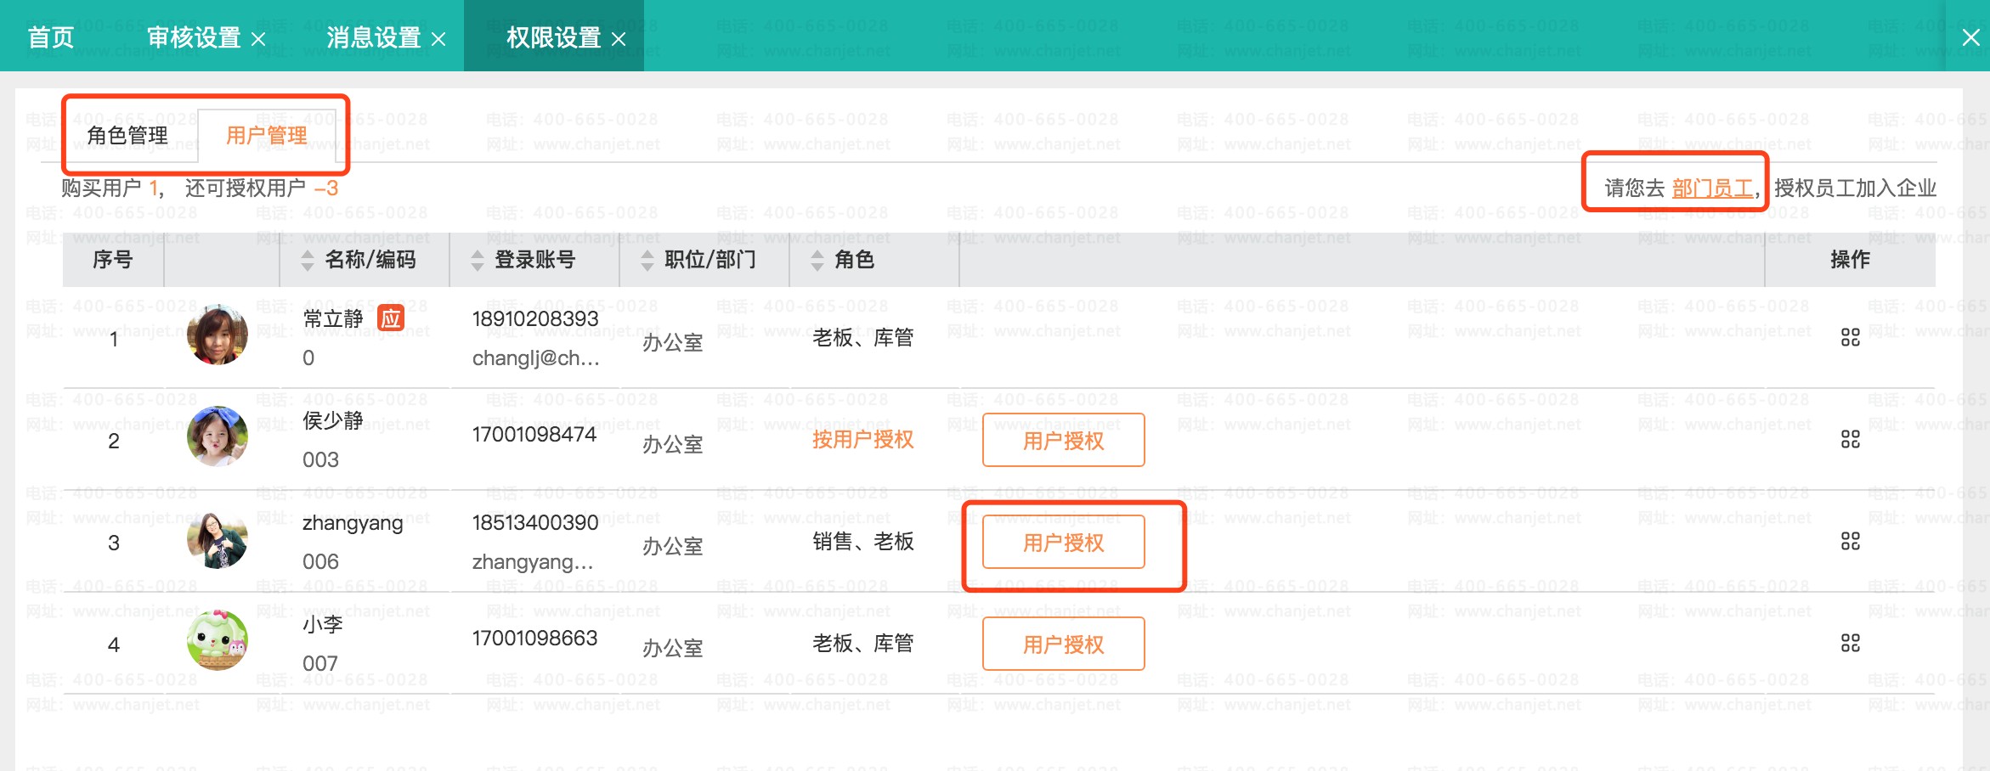Sort by 登录账号 column arrows

(478, 260)
